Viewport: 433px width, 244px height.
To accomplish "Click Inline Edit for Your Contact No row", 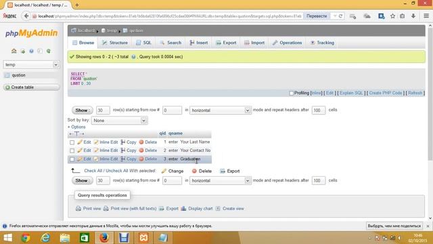I will coord(106,150).
